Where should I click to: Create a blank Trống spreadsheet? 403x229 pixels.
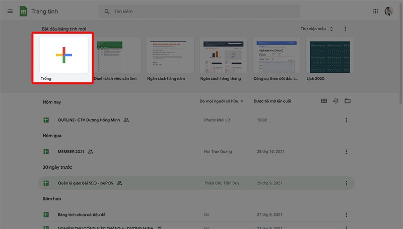64,55
